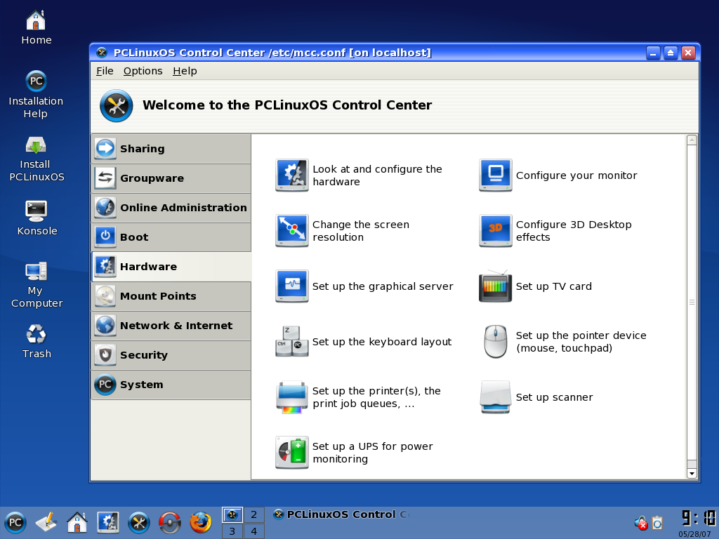Click the vertical scrollbar handle
719x539 pixels.
point(692,302)
